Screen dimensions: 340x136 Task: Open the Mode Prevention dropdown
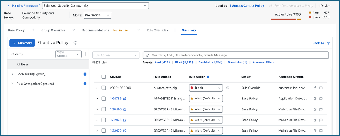click(x=97, y=15)
